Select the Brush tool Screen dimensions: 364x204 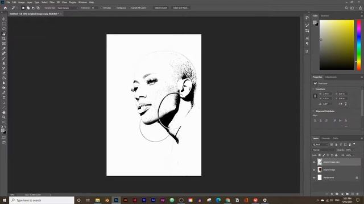click(4, 58)
